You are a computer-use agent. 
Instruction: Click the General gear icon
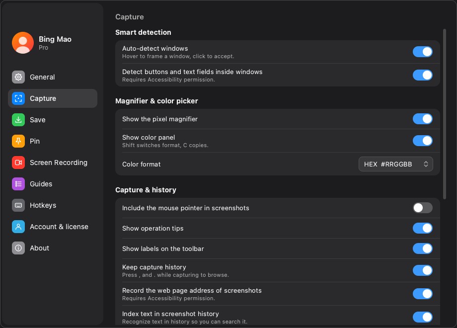coord(18,77)
